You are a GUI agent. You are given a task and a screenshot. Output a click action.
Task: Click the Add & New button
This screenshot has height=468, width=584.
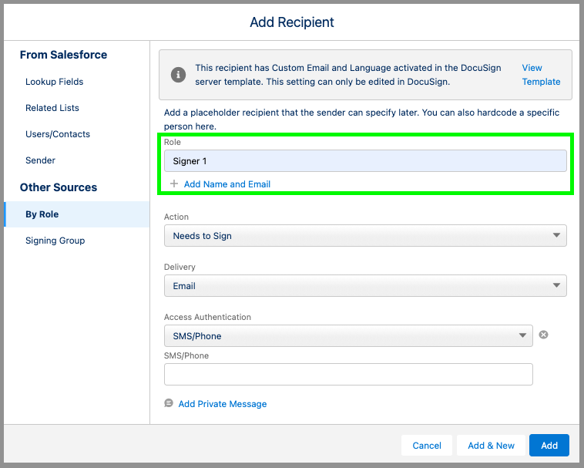491,446
